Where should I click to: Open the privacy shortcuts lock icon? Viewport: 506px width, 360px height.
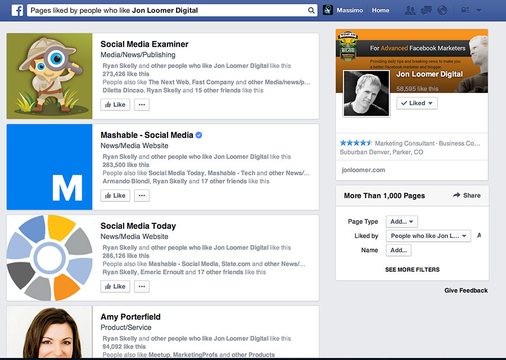coord(465,10)
